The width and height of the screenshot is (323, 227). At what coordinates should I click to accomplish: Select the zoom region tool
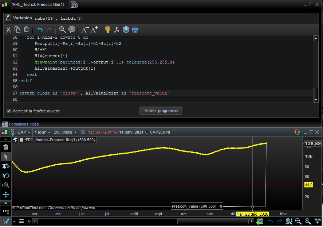click(x=6, y=185)
